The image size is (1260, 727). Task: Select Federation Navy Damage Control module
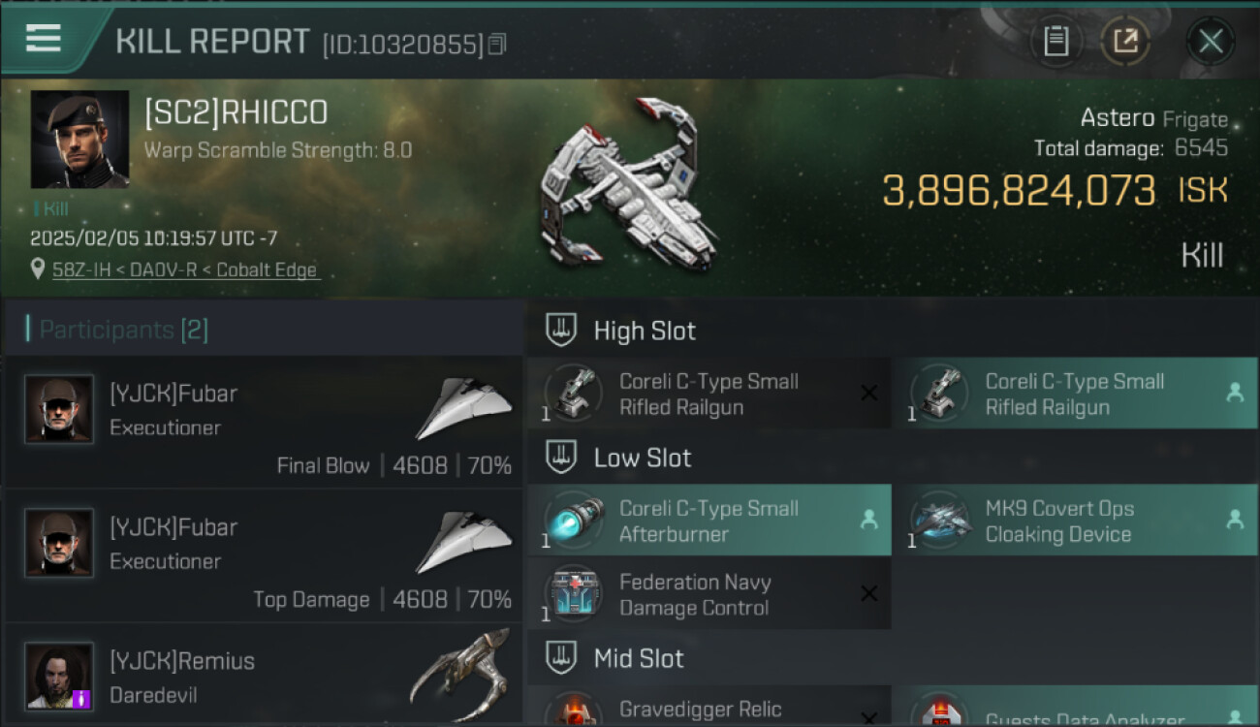[x=709, y=594]
